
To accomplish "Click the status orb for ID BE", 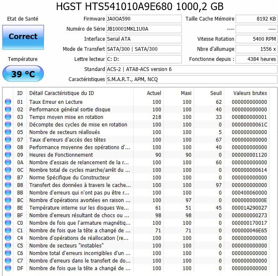I will [x=8, y=208].
